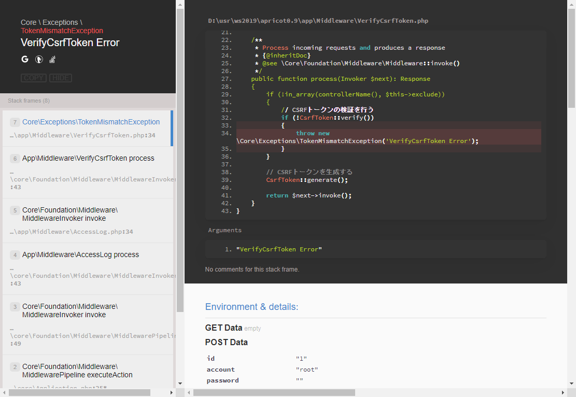Image resolution: width=576 pixels, height=397 pixels.
Task: Open frame 3 MiddlewareInvoker invoke
Action: (70, 310)
